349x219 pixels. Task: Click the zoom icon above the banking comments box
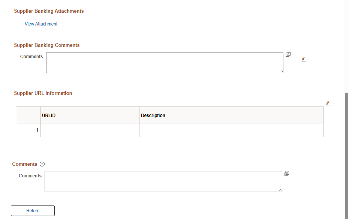click(288, 54)
